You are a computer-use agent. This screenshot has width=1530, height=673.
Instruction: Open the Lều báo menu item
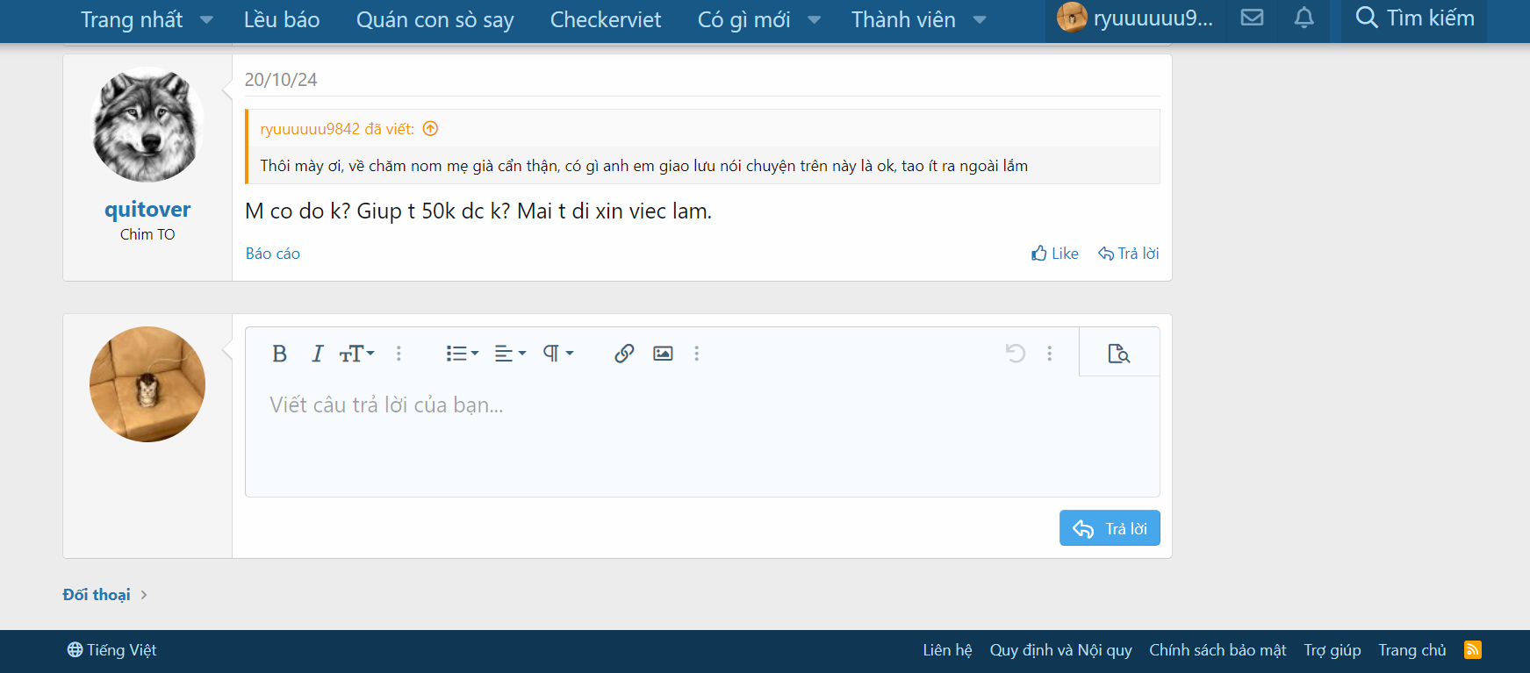pyautogui.click(x=282, y=19)
